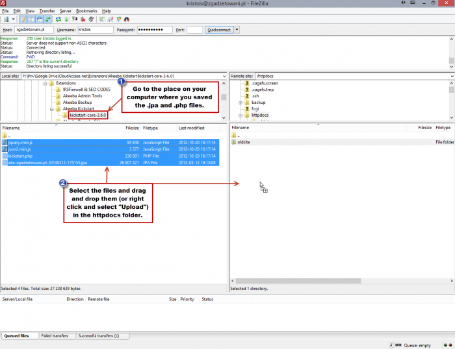Open the Edit menu
The height and width of the screenshot is (349, 455).
pos(17,11)
